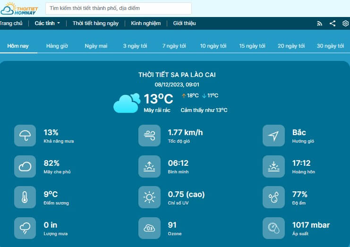This screenshot has height=247, width=350.
Task: Click the humidity droplets icon
Action: [x=273, y=197]
